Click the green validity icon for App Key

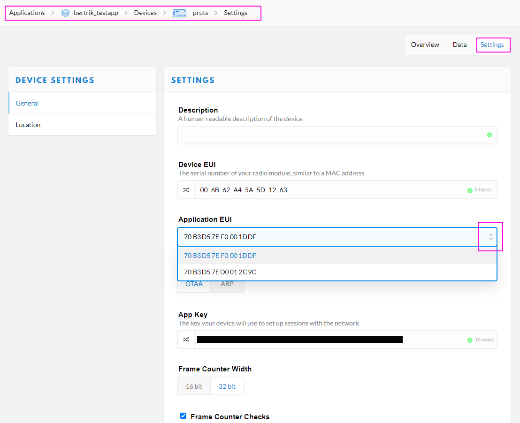pyautogui.click(x=470, y=340)
